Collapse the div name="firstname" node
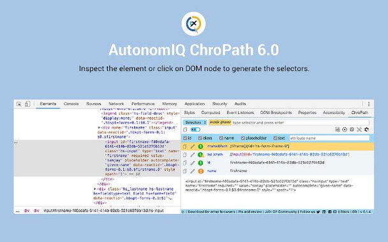This screenshot has width=388, height=242. (x=99, y=127)
